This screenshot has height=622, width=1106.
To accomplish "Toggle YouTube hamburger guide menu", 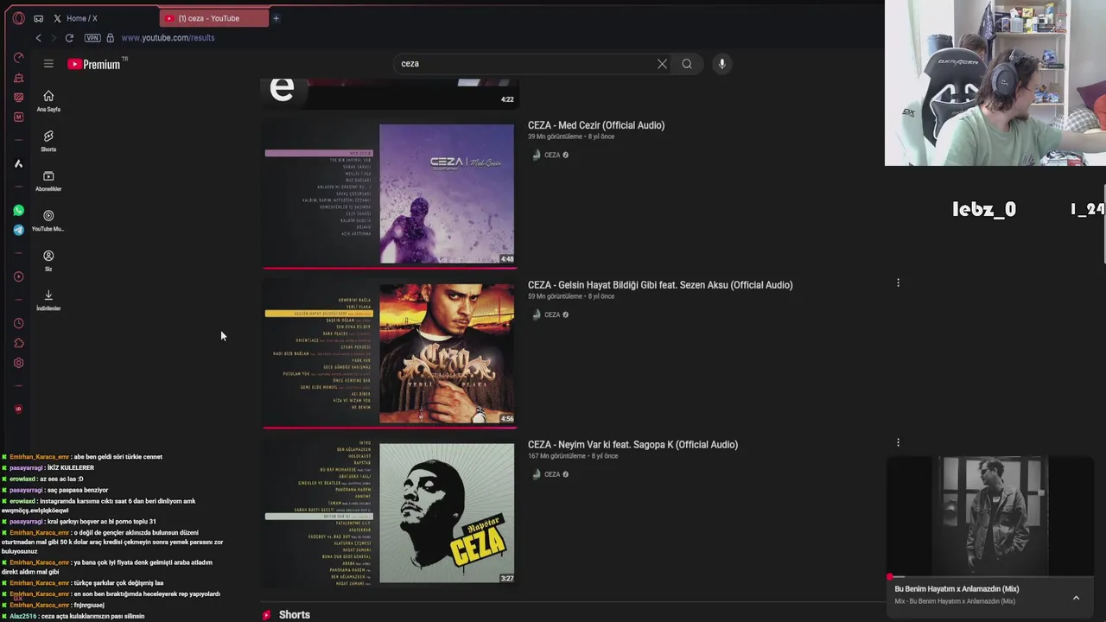I will coord(48,64).
